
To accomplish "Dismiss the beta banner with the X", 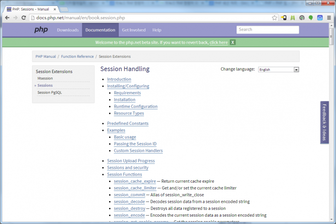I will point(233,42).
